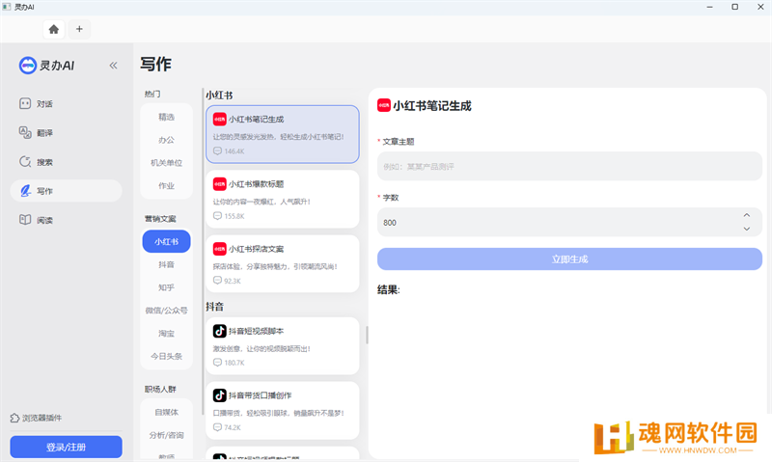
Task: Select the 抖音 category in list
Action: [166, 264]
